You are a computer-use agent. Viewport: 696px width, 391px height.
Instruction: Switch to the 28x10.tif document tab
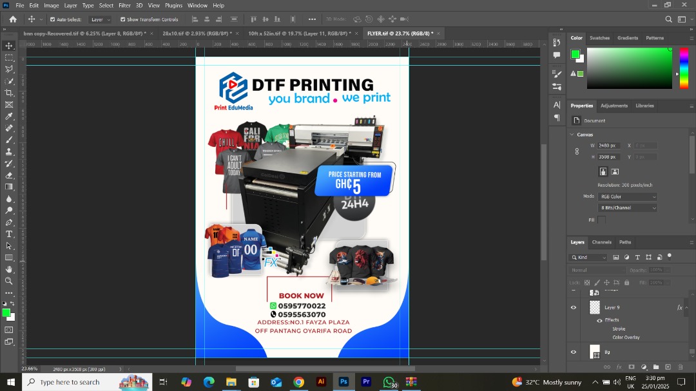(x=197, y=33)
